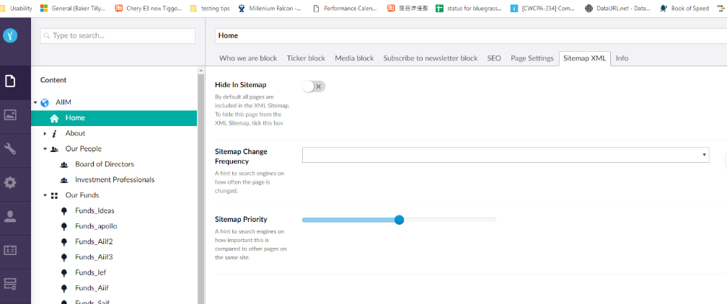Screen dimensions: 727x304
Task: Select Funds_Ideas tree item
Action: tap(94, 211)
